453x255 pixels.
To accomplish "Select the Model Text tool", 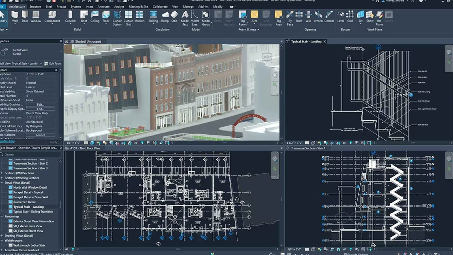I will (x=185, y=18).
